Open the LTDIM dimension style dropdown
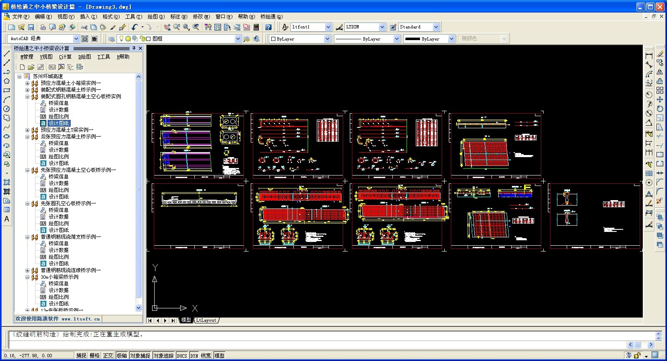The width and height of the screenshot is (667, 361). click(382, 27)
